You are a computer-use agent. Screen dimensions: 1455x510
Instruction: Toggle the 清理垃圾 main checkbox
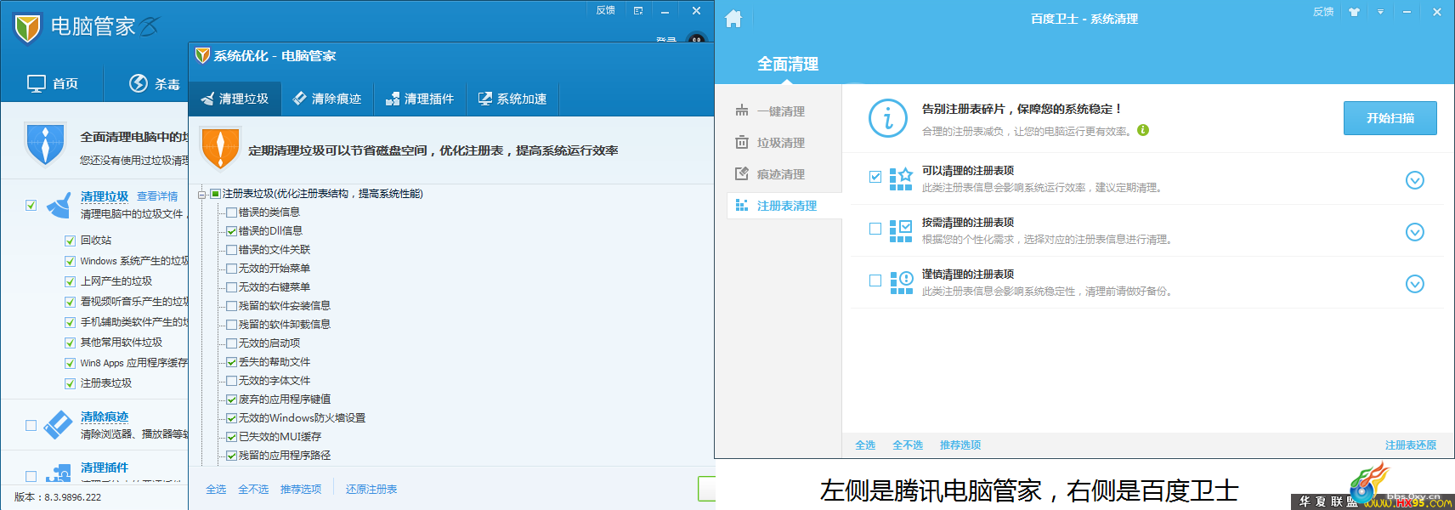(x=31, y=205)
